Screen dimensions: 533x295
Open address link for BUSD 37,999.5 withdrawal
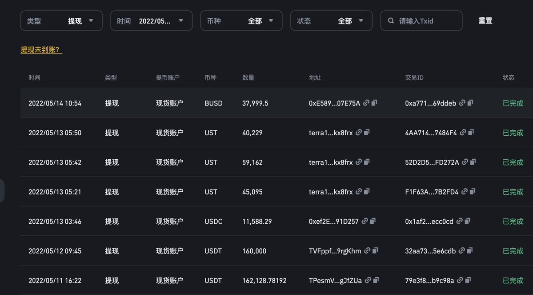366,103
